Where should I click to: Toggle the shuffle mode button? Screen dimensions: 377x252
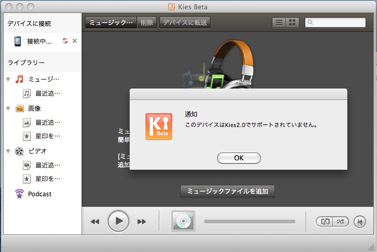pyautogui.click(x=341, y=221)
